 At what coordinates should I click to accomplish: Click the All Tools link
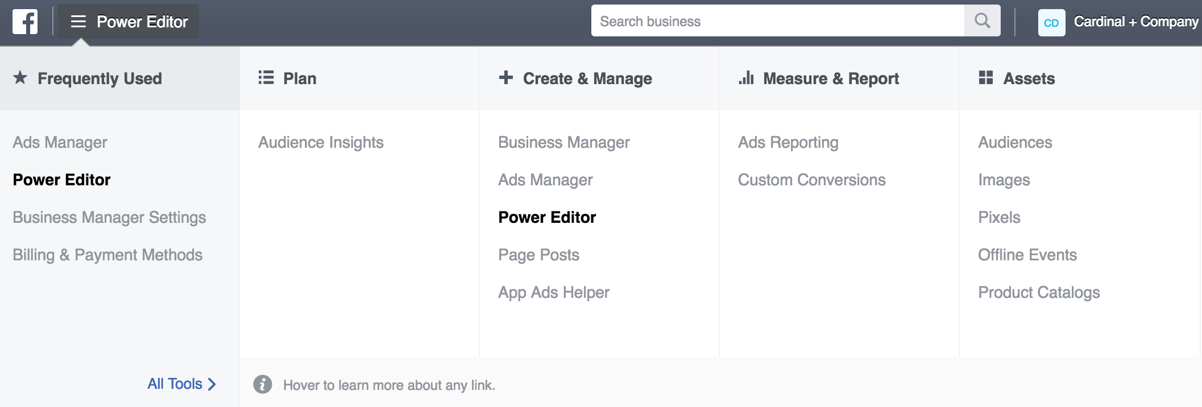175,384
